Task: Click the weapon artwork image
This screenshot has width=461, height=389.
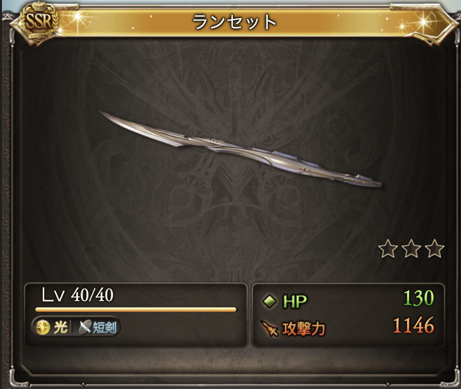Action: (240, 149)
